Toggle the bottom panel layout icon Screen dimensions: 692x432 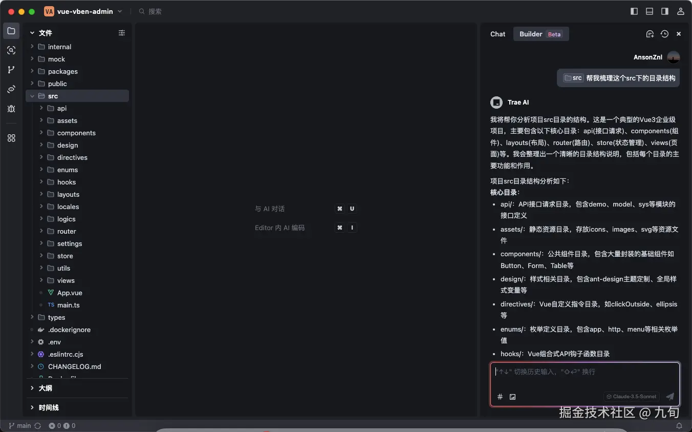pos(650,11)
